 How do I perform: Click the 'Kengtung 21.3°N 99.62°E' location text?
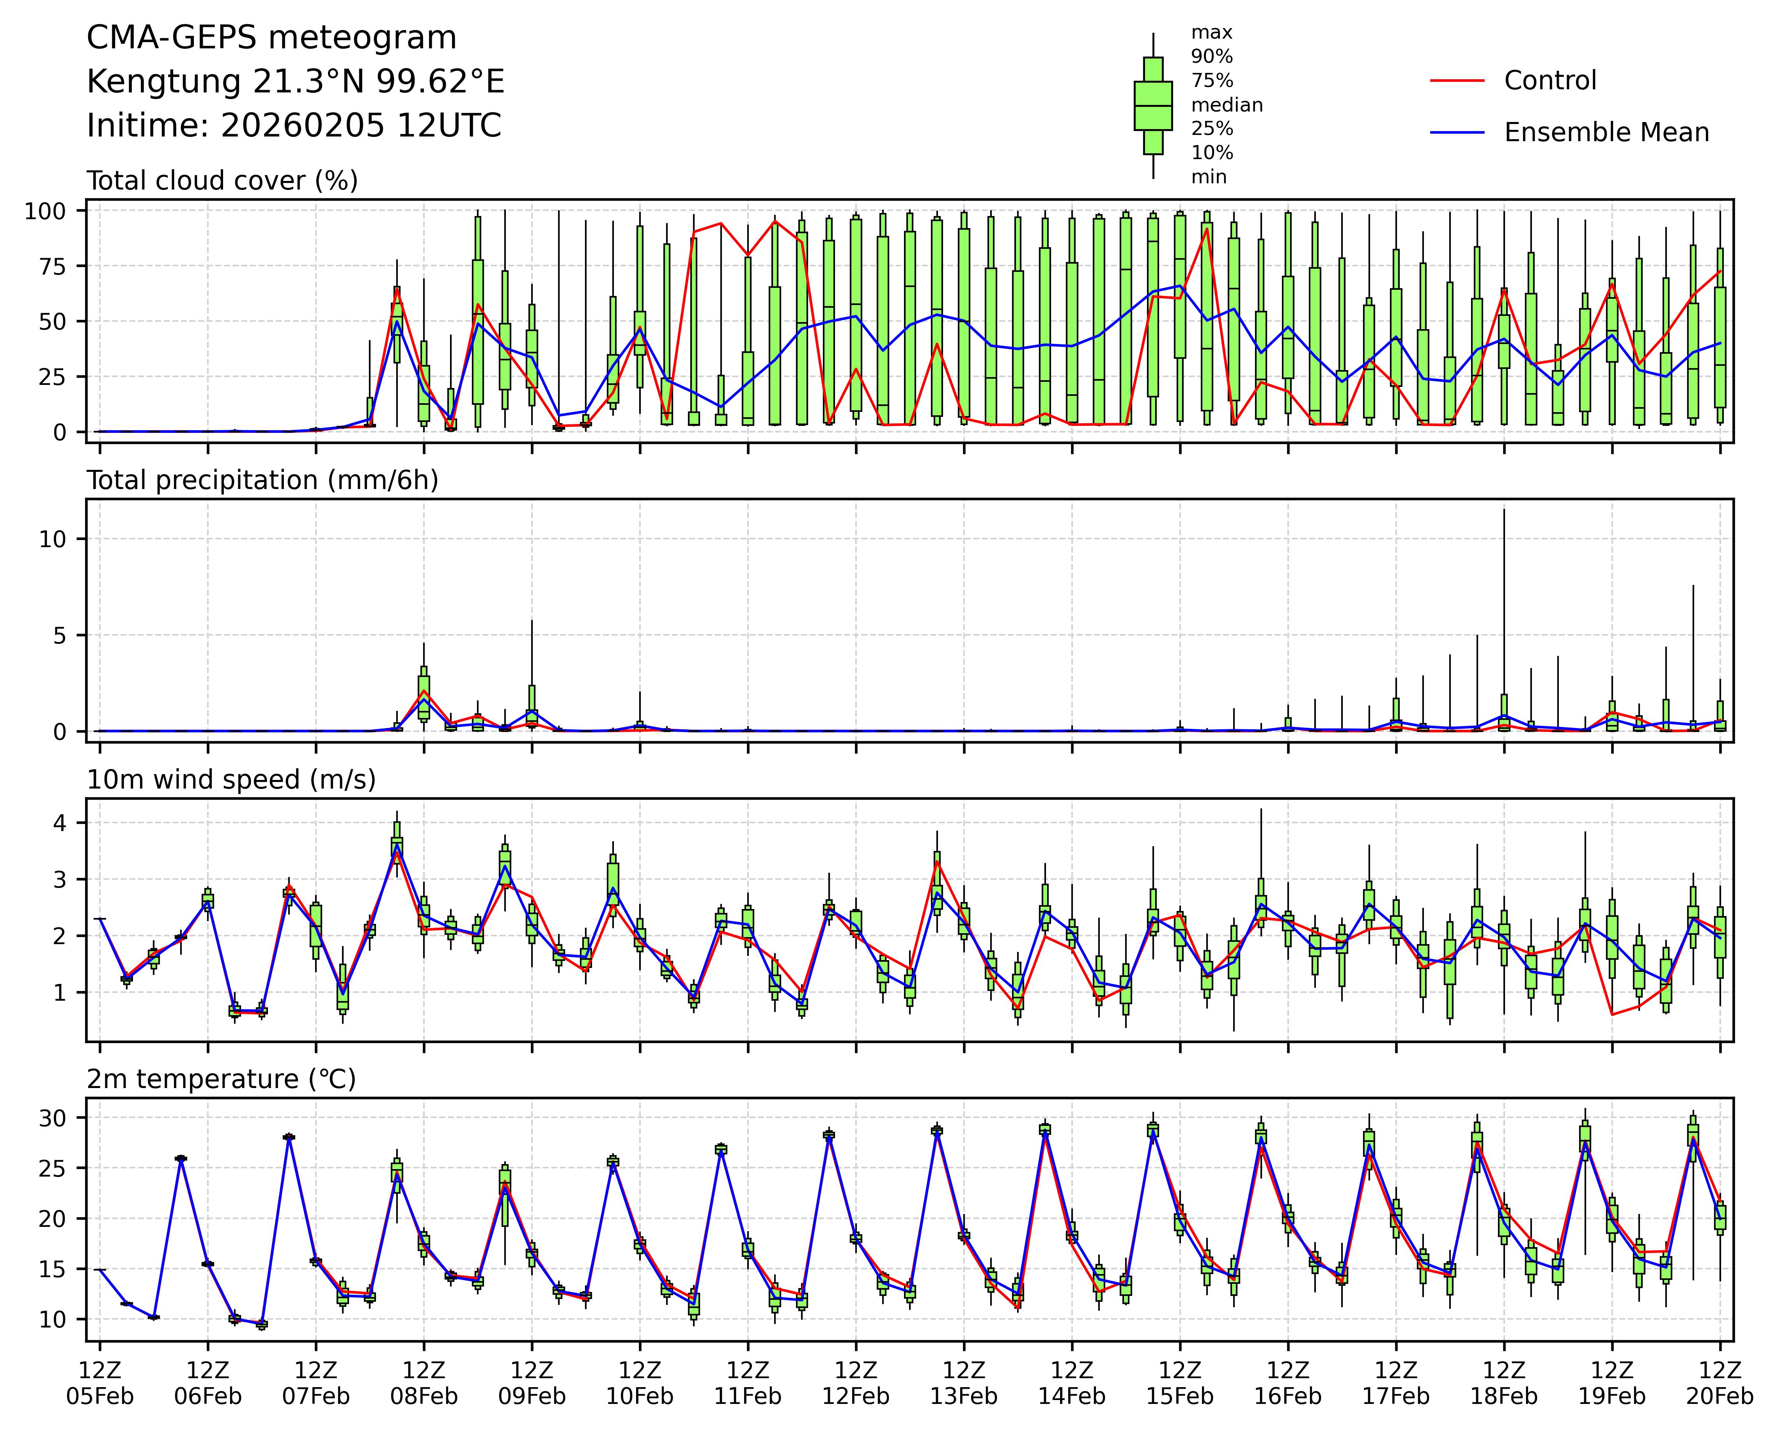tap(295, 82)
